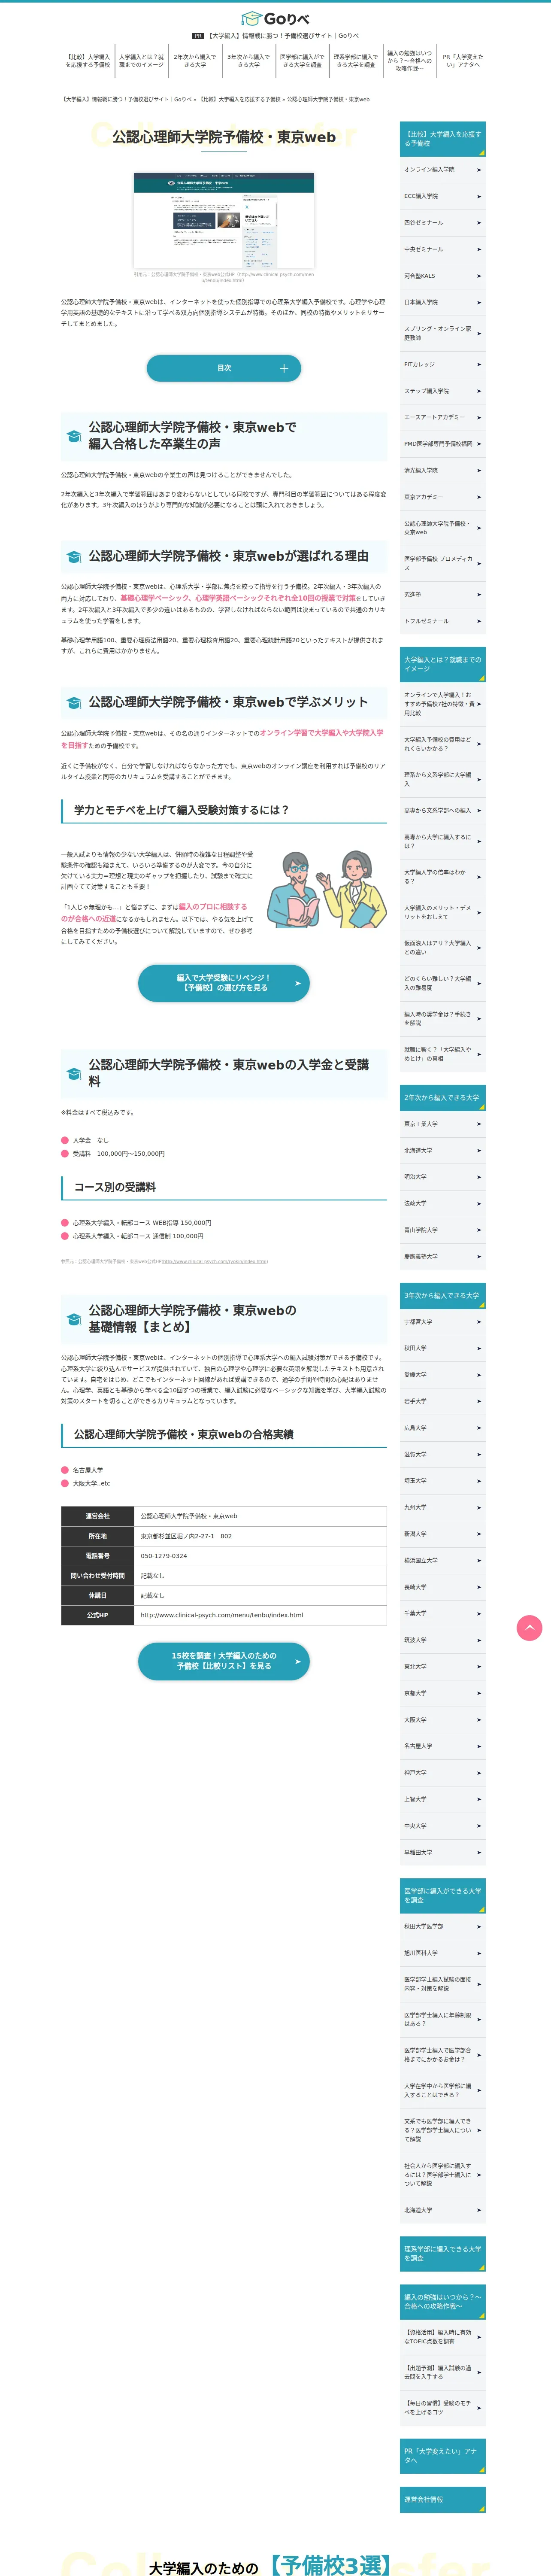Open 九州大学 in sidebar
Image resolution: width=551 pixels, height=2576 pixels.
(x=442, y=1507)
